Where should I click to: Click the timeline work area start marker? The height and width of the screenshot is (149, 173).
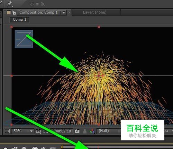pyautogui.click(x=62, y=147)
